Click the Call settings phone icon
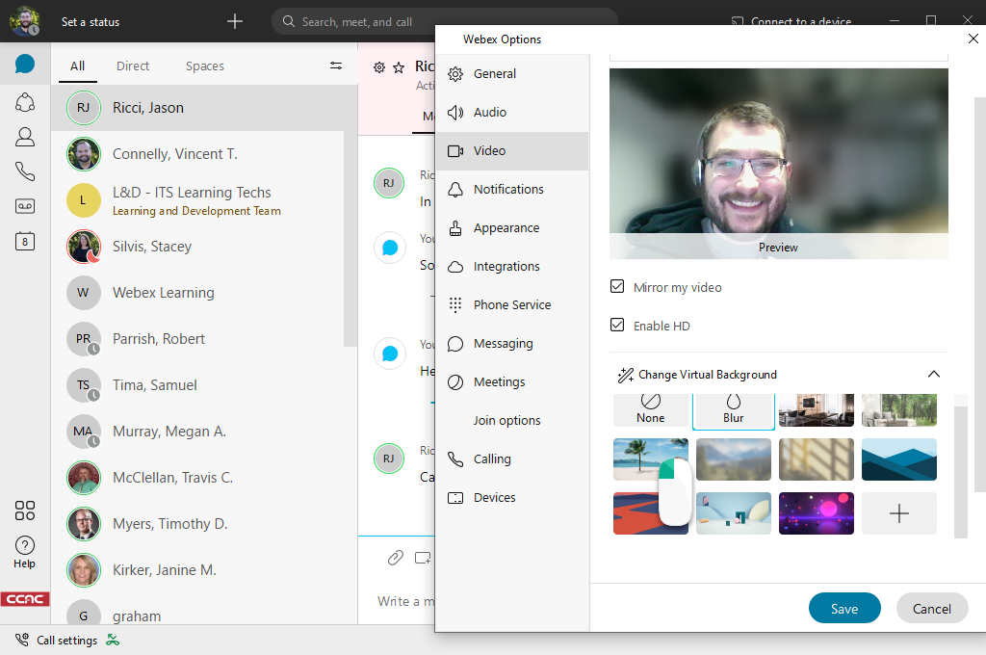This screenshot has width=986, height=655. (x=22, y=640)
